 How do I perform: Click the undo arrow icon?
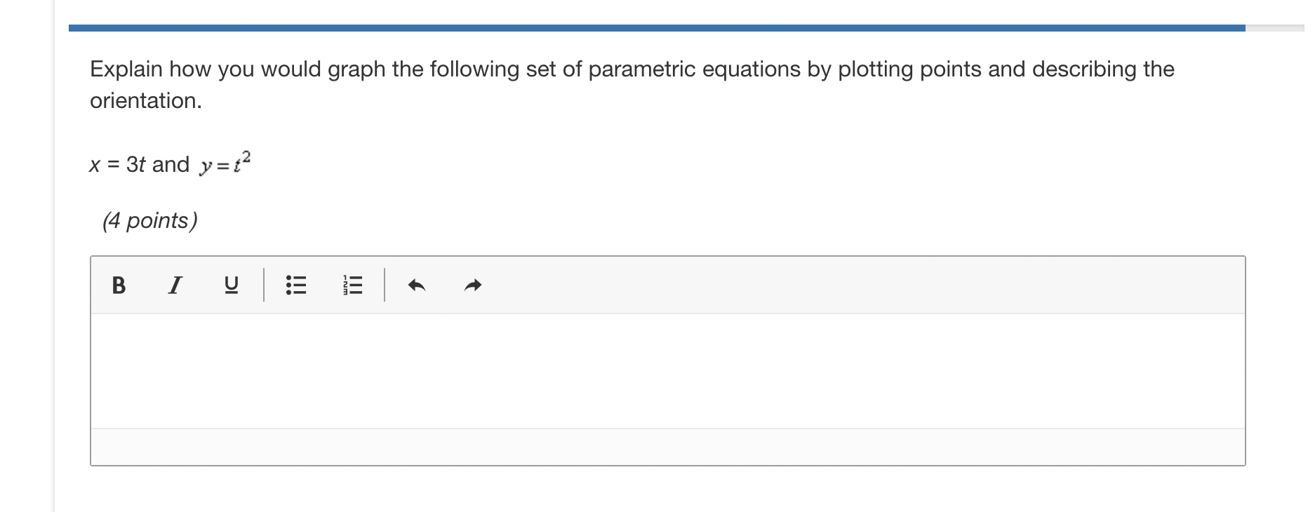point(416,285)
